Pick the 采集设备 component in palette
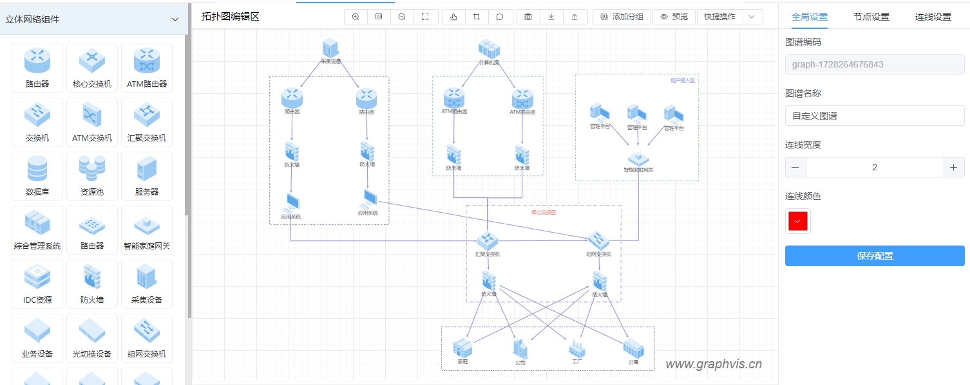Image resolution: width=970 pixels, height=385 pixels. (147, 284)
